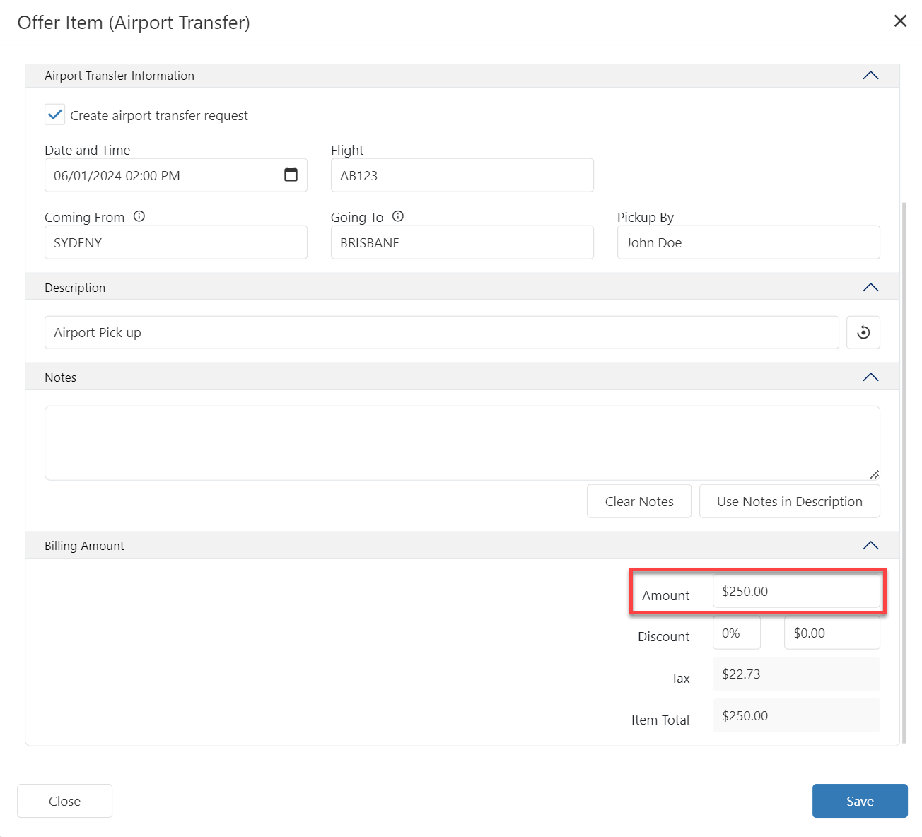This screenshot has width=922, height=837.
Task: Uncheck Create airport transfer request checkbox
Action: tap(55, 115)
